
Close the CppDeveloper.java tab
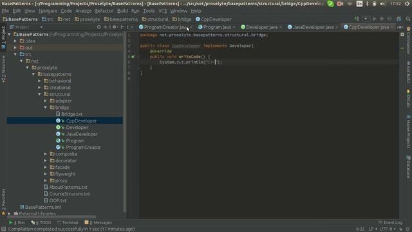click(392, 27)
